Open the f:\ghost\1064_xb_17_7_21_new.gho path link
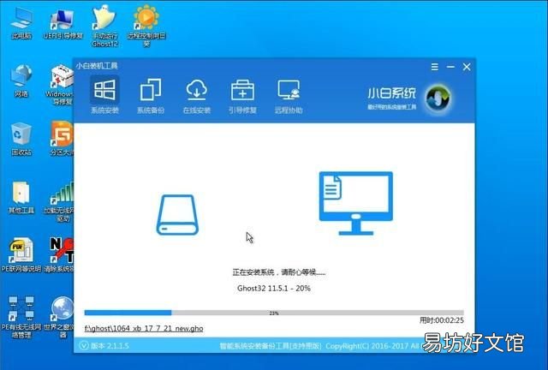 [x=144, y=328]
